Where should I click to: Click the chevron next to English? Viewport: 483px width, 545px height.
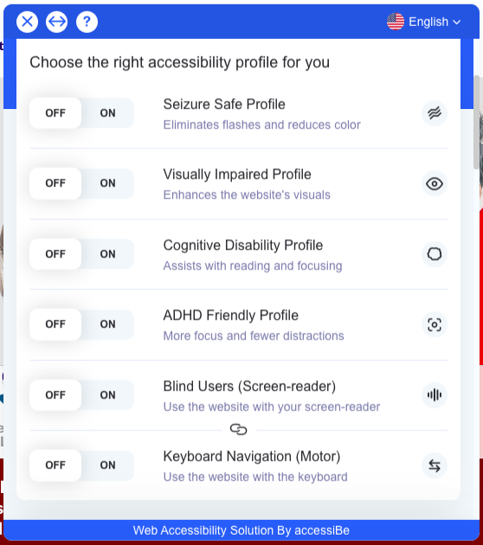point(457,22)
